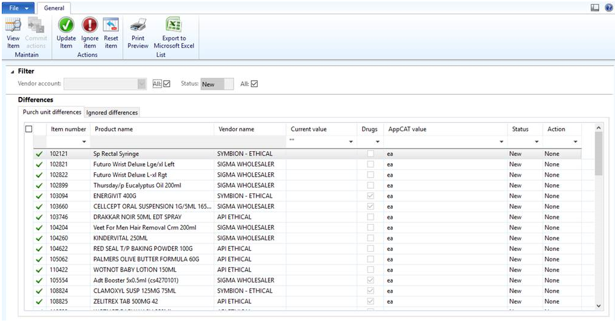This screenshot has height=329, width=615.
Task: Export list to Microsoft Excel
Action: pos(174,33)
